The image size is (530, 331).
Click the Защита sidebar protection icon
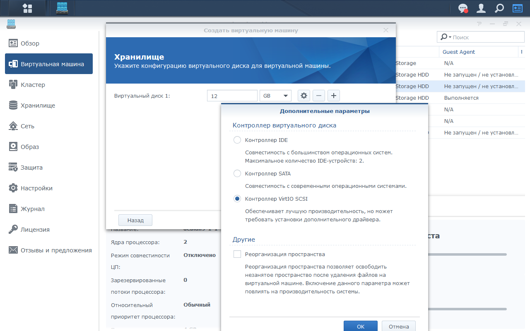13,168
